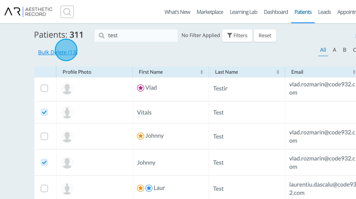Click orange star badge beside Johnny

(140, 136)
